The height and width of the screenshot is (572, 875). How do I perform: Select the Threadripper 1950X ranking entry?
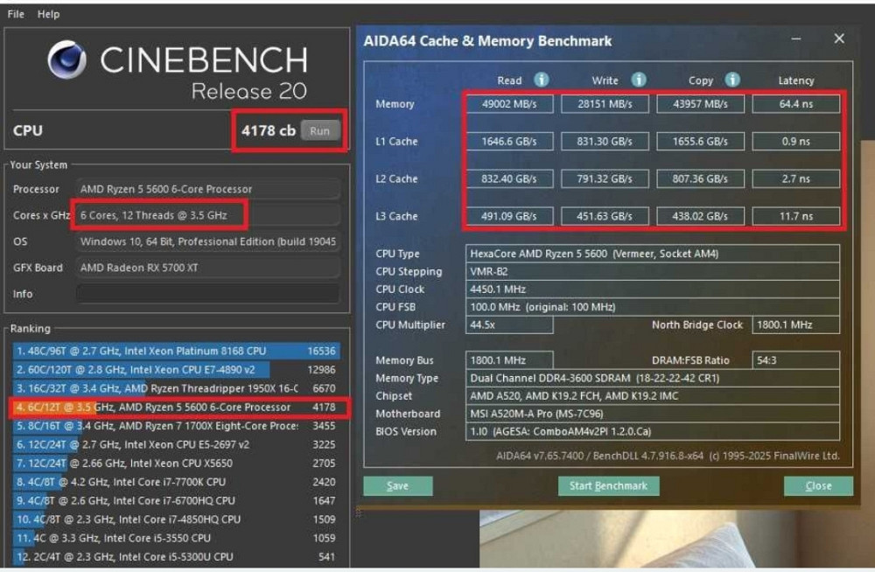pyautogui.click(x=175, y=388)
